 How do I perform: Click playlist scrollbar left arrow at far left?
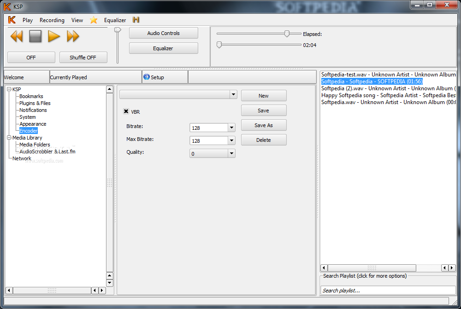tap(324, 268)
